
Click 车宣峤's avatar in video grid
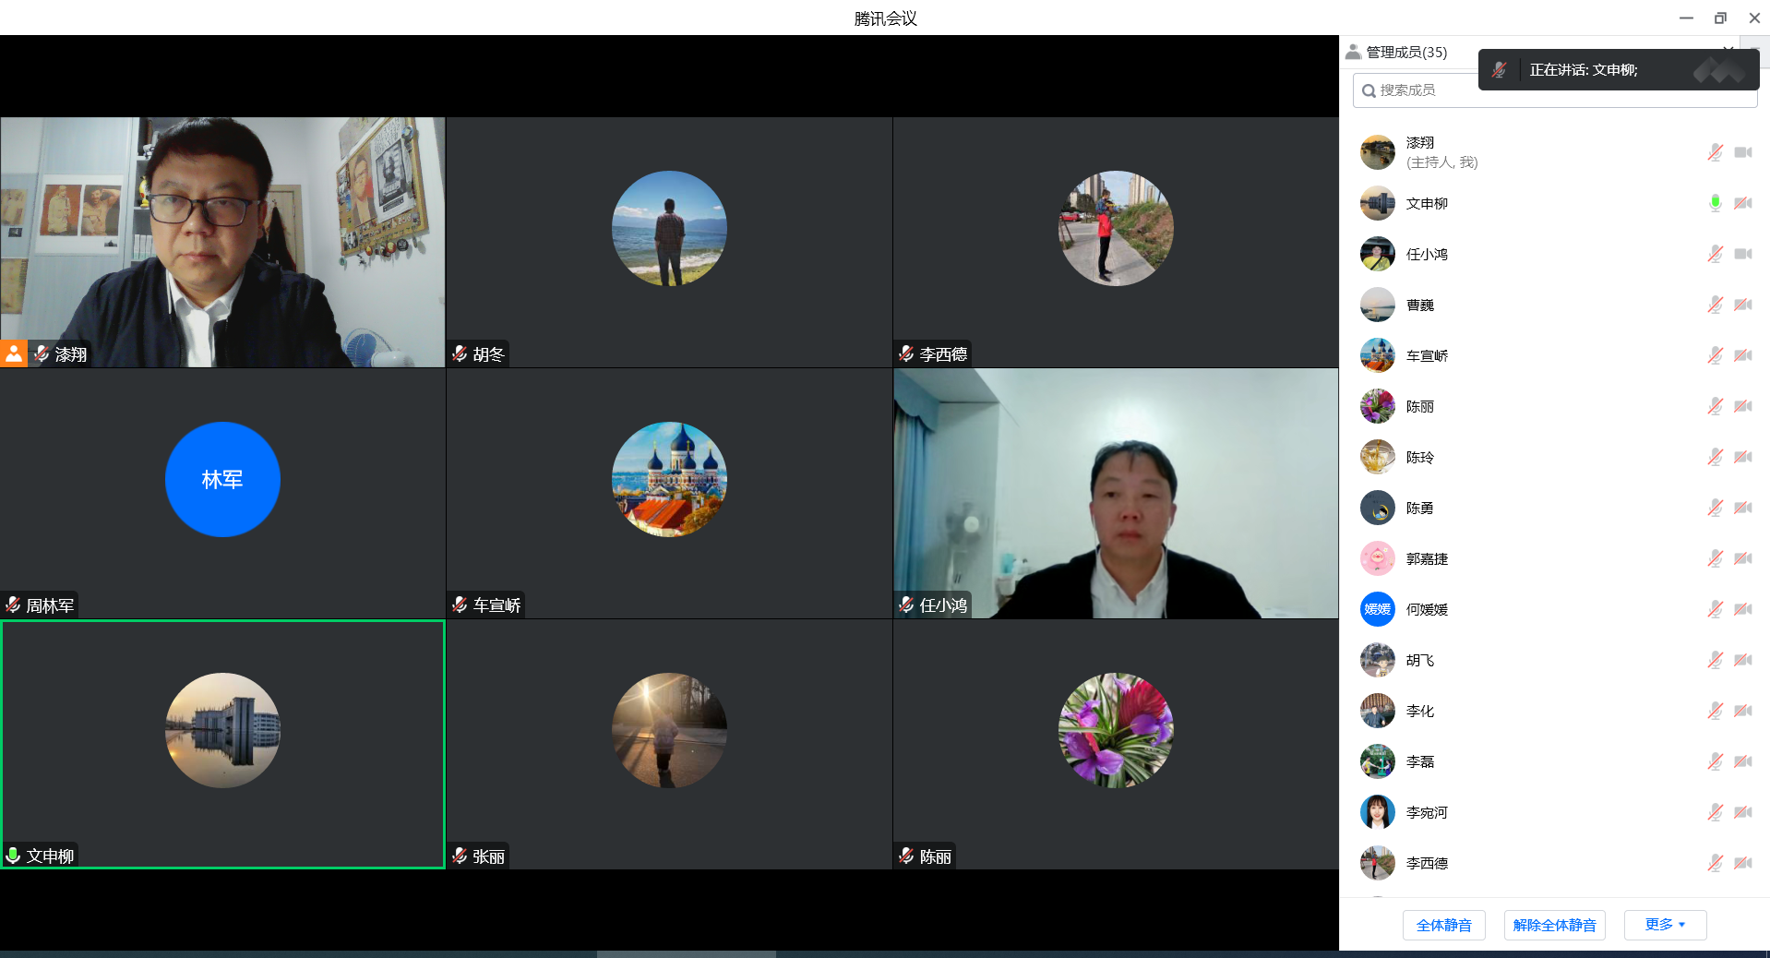[669, 479]
